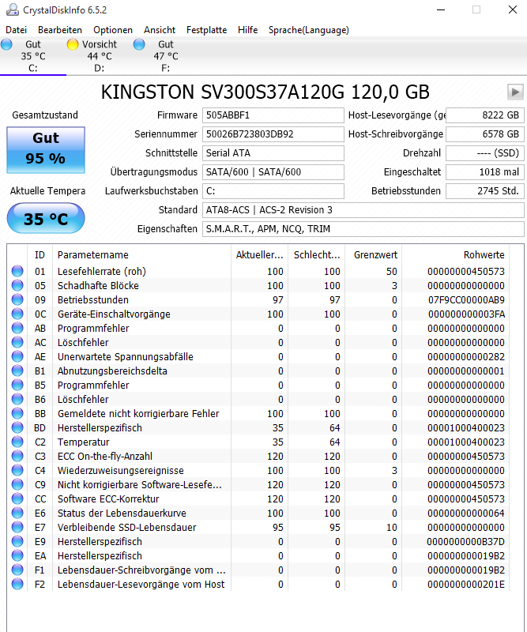The width and height of the screenshot is (527, 632).
Task: Click the Schlecht... column header
Action: [317, 254]
